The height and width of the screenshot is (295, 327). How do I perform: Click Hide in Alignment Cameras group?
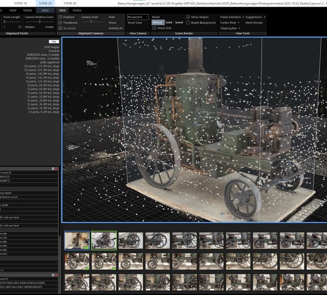tap(112, 17)
